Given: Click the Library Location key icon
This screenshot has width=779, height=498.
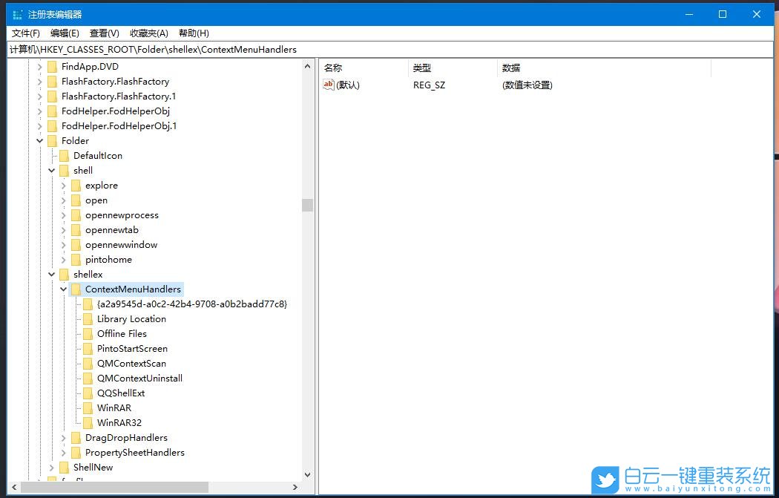Looking at the screenshot, I should click(x=89, y=318).
